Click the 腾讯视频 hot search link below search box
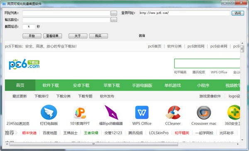The width and height of the screenshot is (249, 151). click(x=198, y=72)
